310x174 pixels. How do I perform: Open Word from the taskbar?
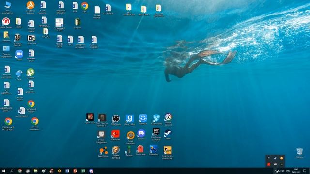pos(67,171)
